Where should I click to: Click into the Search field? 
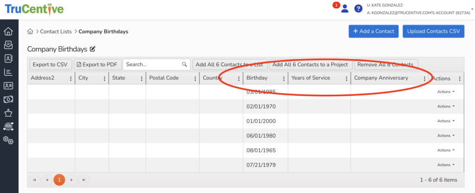pos(152,64)
